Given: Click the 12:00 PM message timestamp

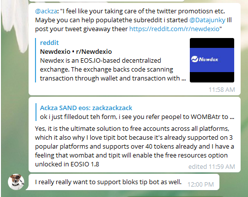Looking at the screenshot, I should point(201,185).
